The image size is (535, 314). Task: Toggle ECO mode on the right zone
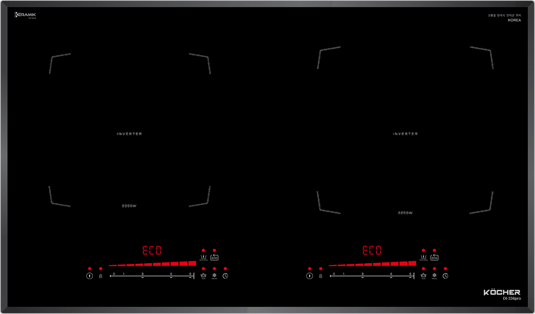pos(434,257)
